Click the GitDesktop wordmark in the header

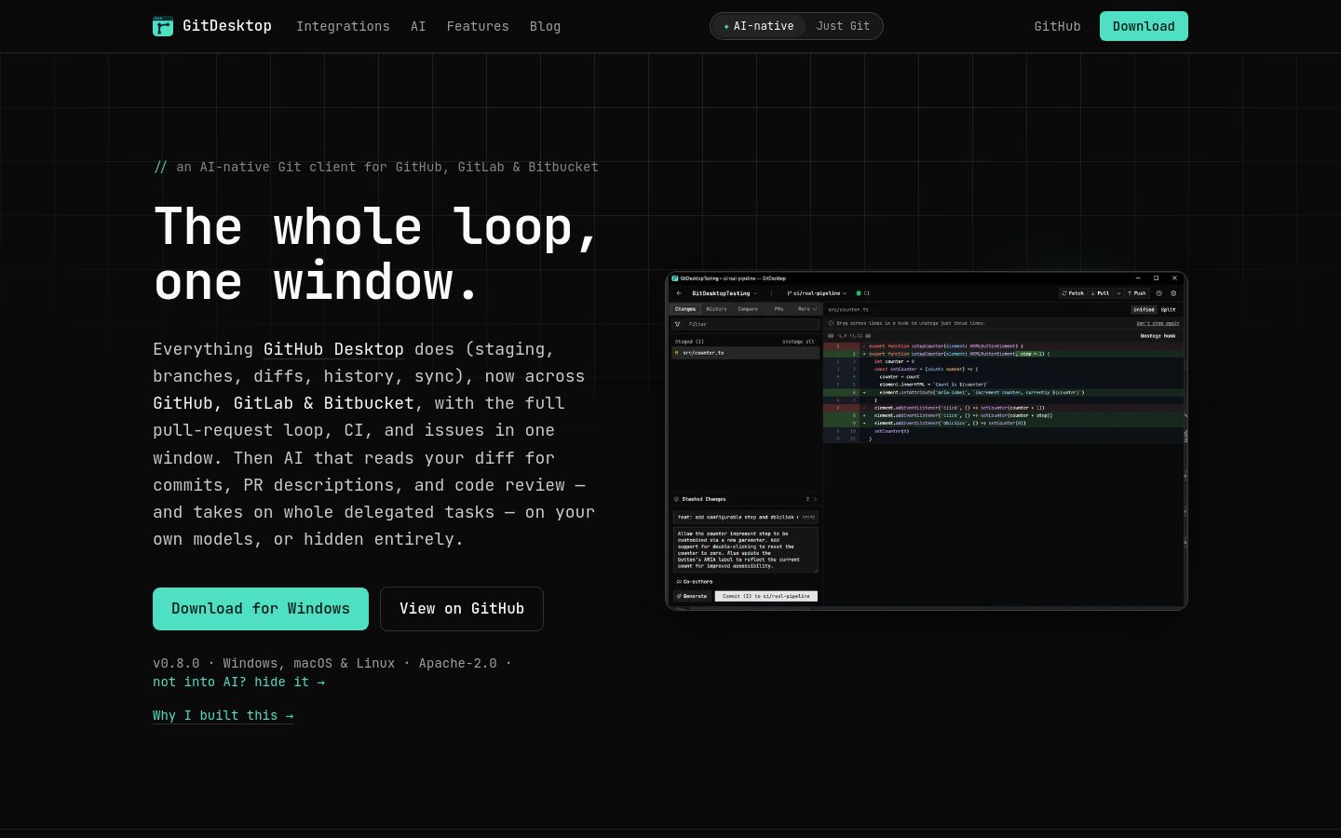click(227, 26)
